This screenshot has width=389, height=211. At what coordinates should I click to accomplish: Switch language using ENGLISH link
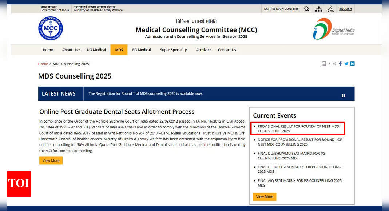[x=345, y=9]
